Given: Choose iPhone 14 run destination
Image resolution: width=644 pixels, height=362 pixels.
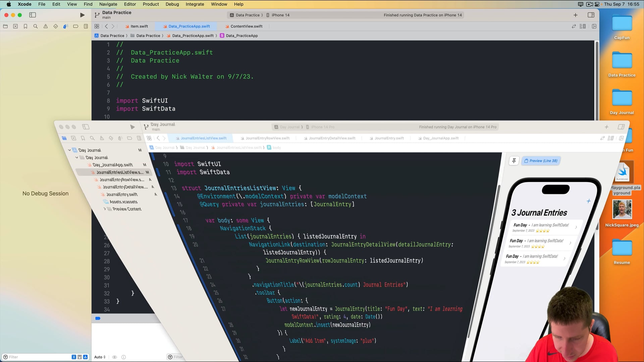Looking at the screenshot, I should click(278, 15).
